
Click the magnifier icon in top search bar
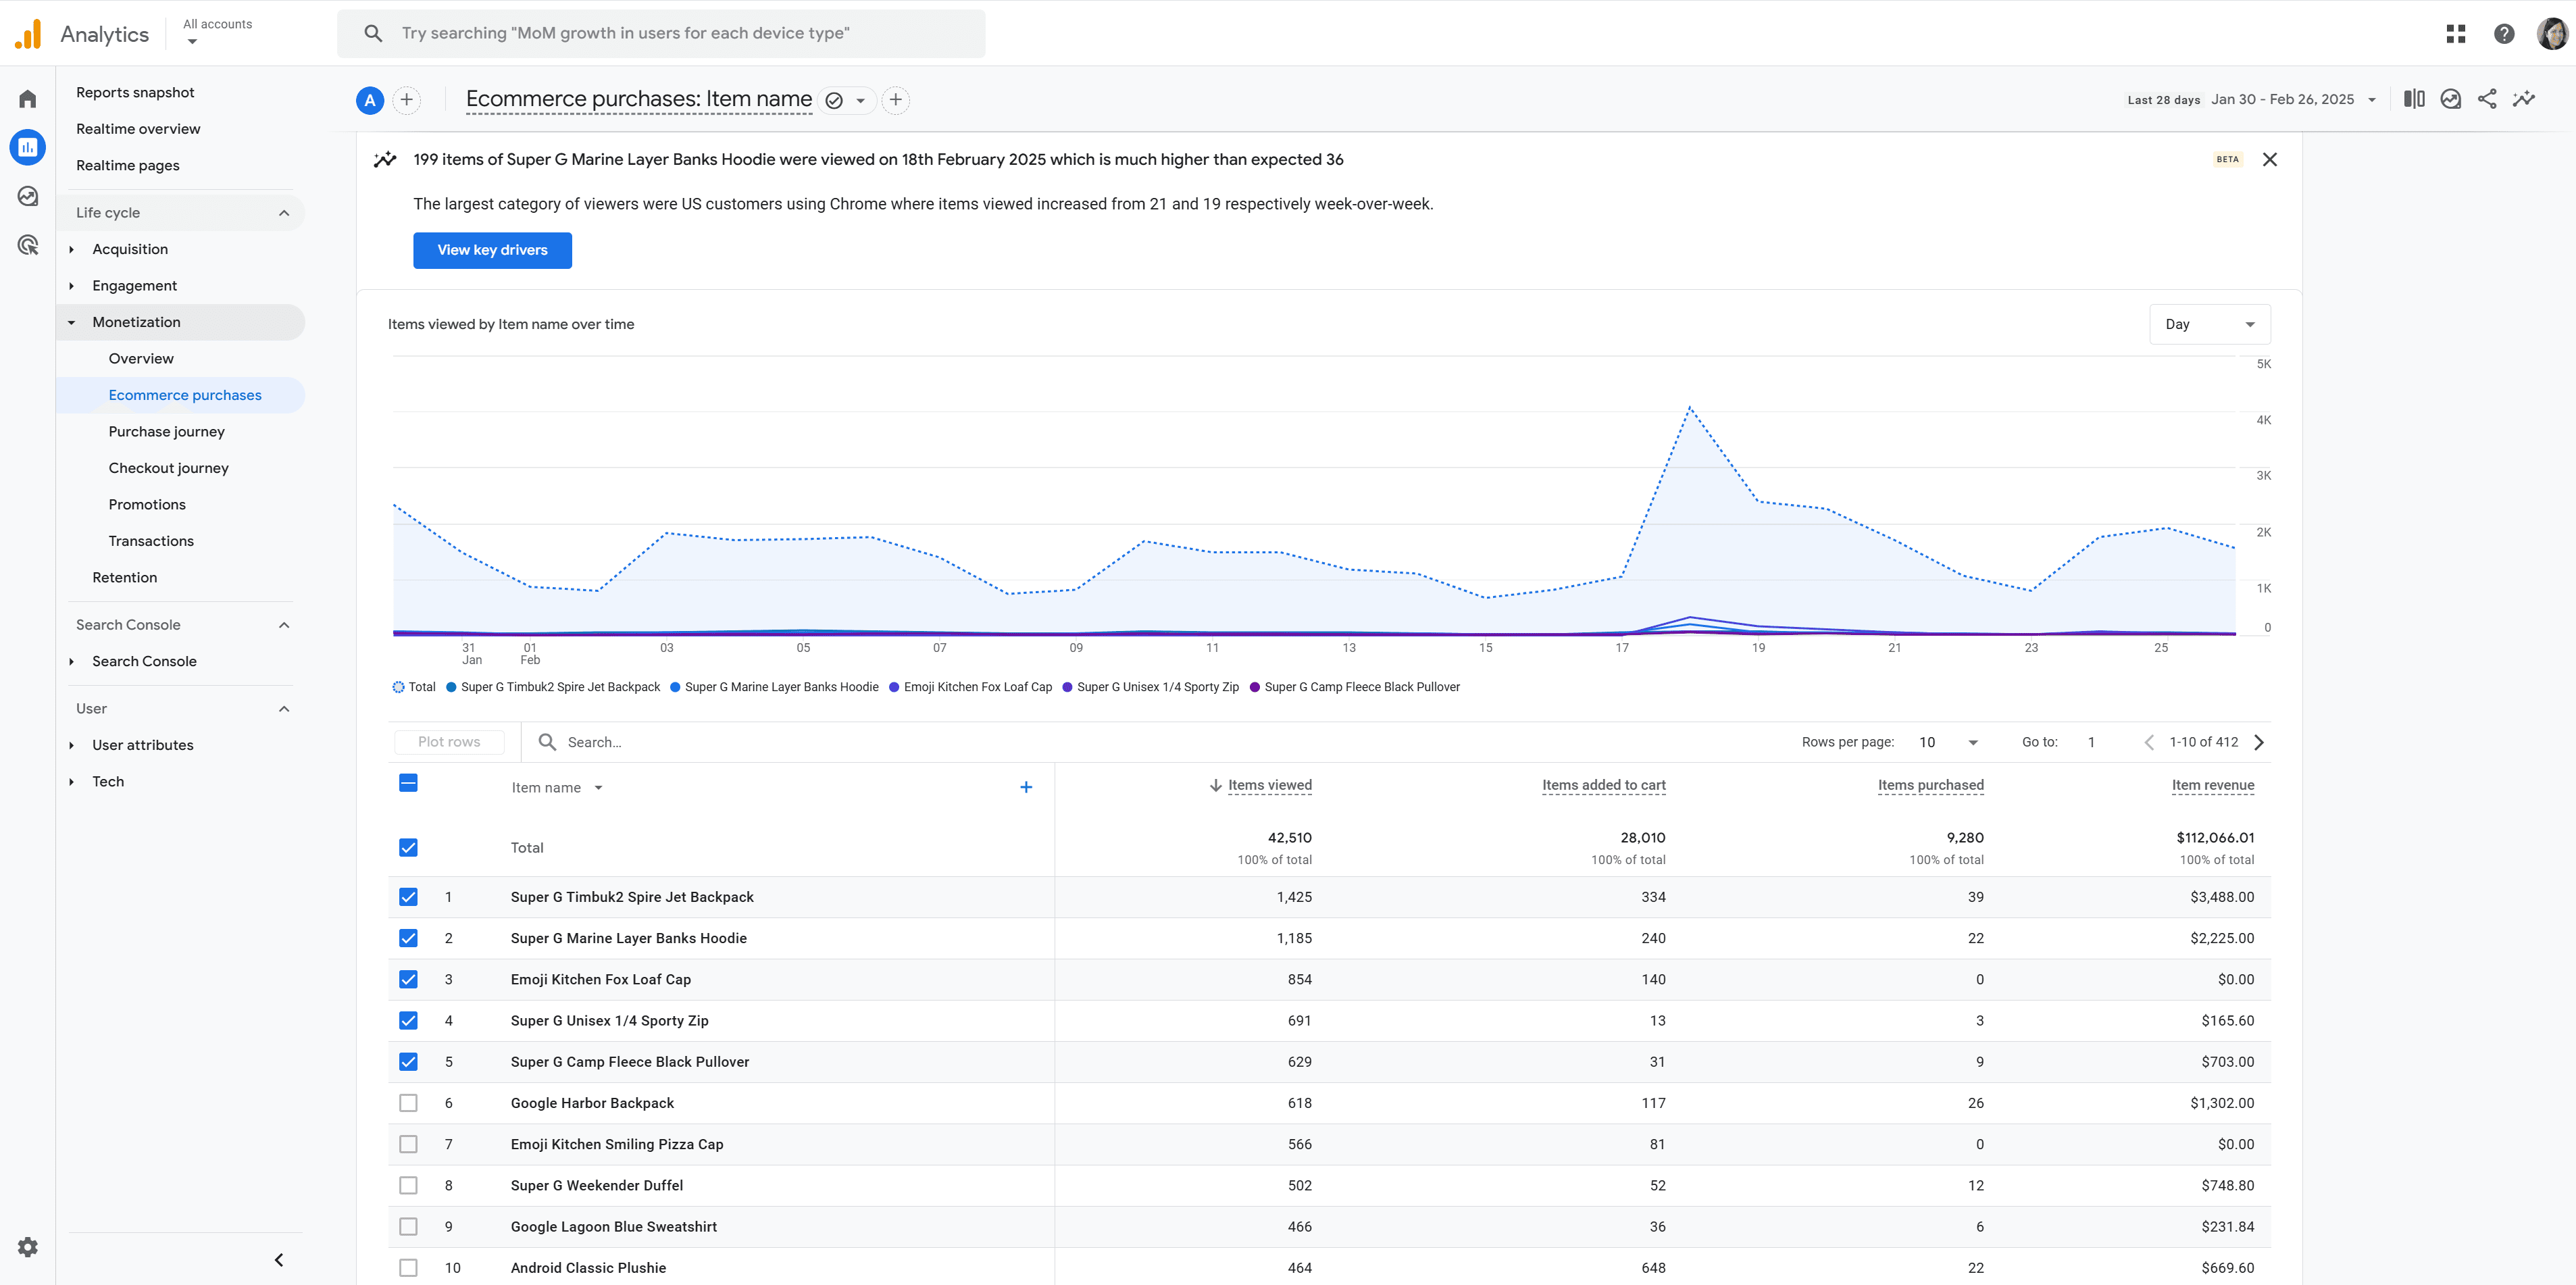click(x=373, y=33)
